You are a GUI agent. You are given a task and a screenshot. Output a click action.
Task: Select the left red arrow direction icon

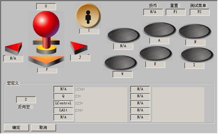pos(13,48)
